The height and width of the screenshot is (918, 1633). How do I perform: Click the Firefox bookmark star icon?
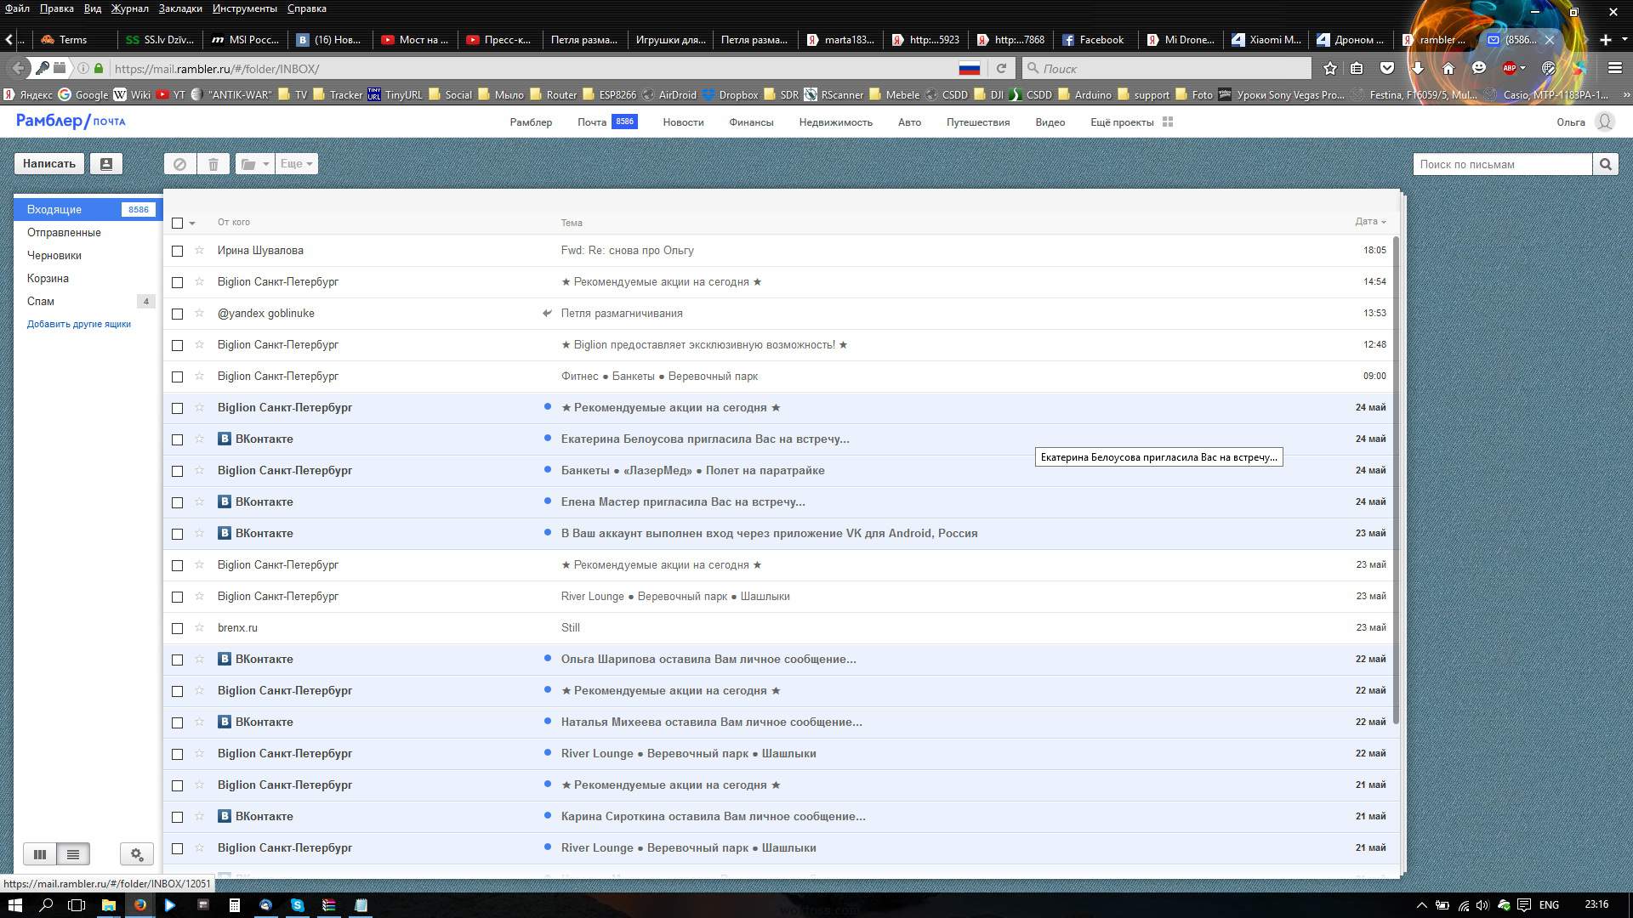1330,68
